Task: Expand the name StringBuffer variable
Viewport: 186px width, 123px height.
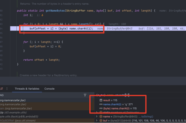Action: point(97,117)
